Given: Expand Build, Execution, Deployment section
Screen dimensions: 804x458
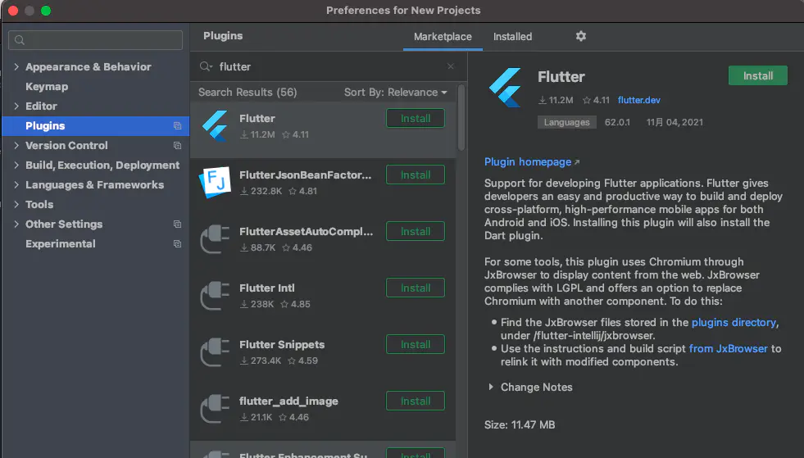Looking at the screenshot, I should 16,166.
